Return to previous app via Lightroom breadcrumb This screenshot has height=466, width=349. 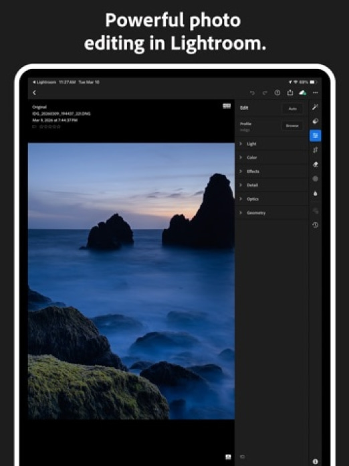point(45,82)
